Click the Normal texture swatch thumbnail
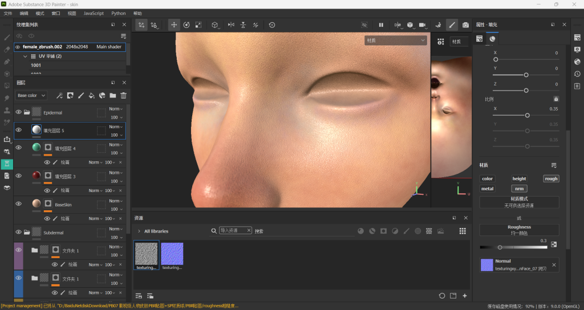Screen dimensions: 584x310 coord(487,265)
